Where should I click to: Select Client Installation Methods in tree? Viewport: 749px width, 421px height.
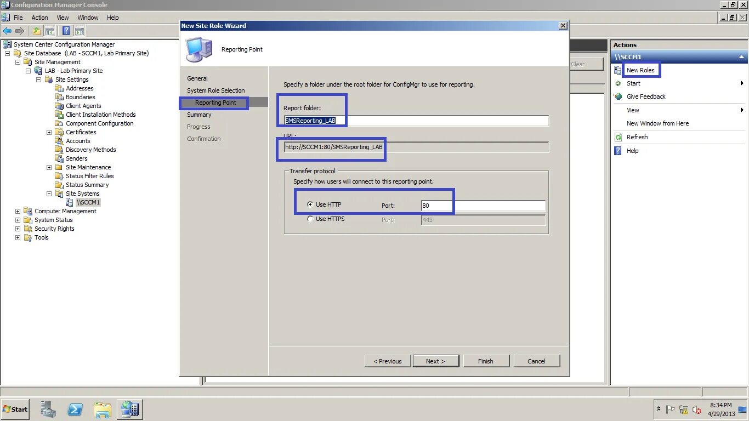(101, 115)
